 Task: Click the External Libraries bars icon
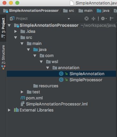(x=16, y=110)
